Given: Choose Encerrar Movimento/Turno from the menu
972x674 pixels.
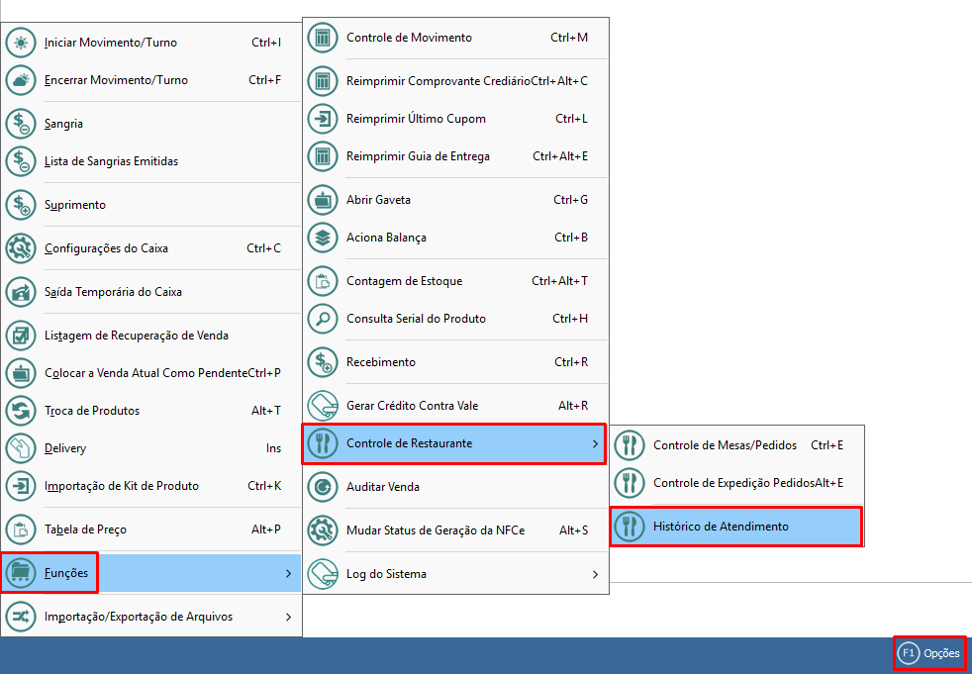Looking at the screenshot, I should click(116, 80).
